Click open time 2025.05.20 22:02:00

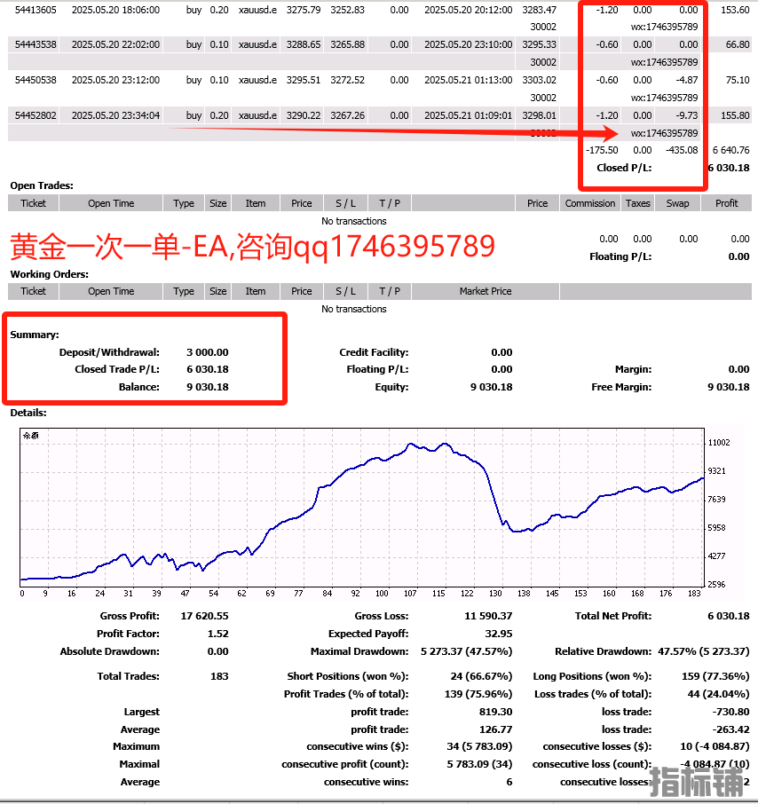click(115, 44)
